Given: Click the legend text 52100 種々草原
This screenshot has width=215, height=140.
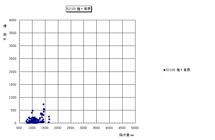Looking at the screenshot, I should [x=178, y=70].
